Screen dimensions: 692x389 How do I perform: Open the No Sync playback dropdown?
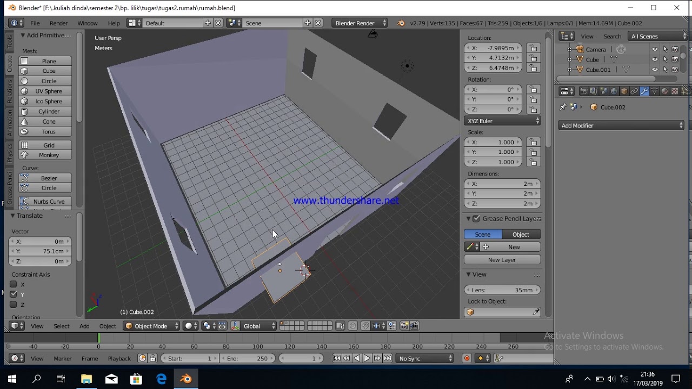[x=425, y=358]
